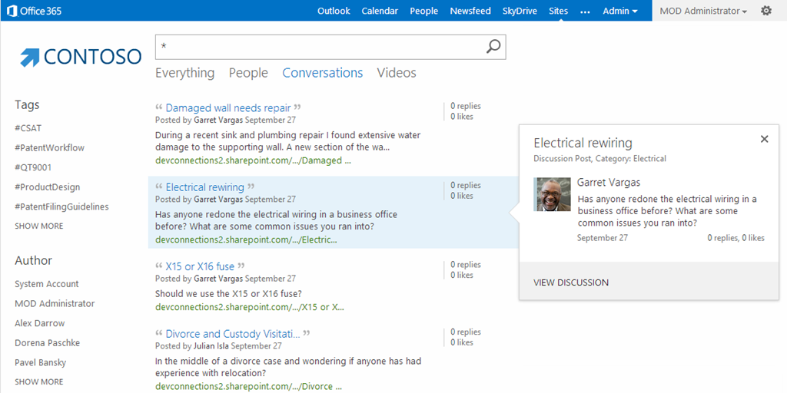Filter by author Pavel Bansky
Viewport: 787px width, 393px height.
pos(40,362)
